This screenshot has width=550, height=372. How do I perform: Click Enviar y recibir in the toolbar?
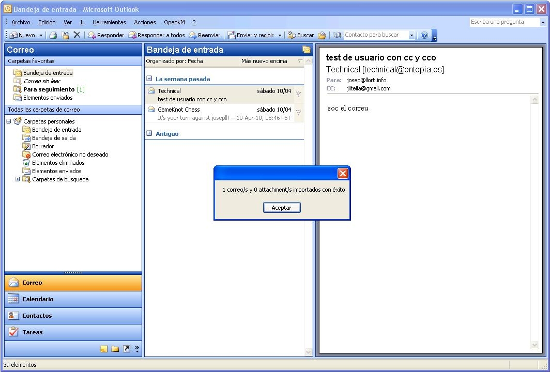[x=250, y=35]
